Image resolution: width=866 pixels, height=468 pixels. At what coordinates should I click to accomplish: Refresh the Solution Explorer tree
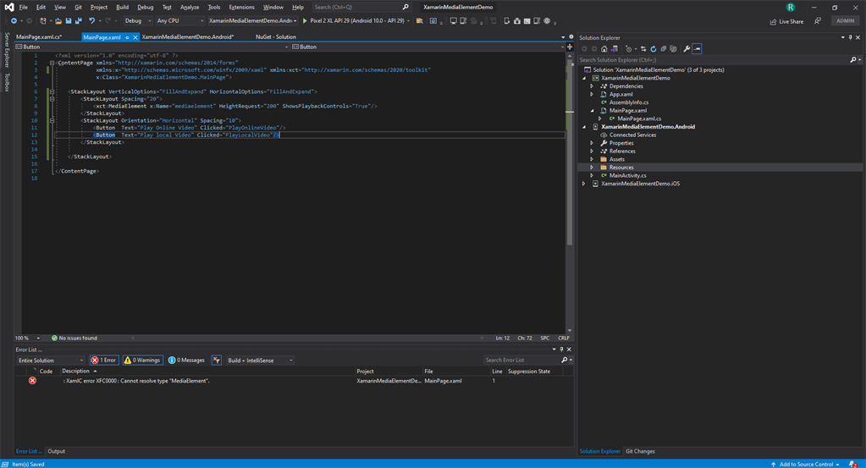(x=654, y=49)
